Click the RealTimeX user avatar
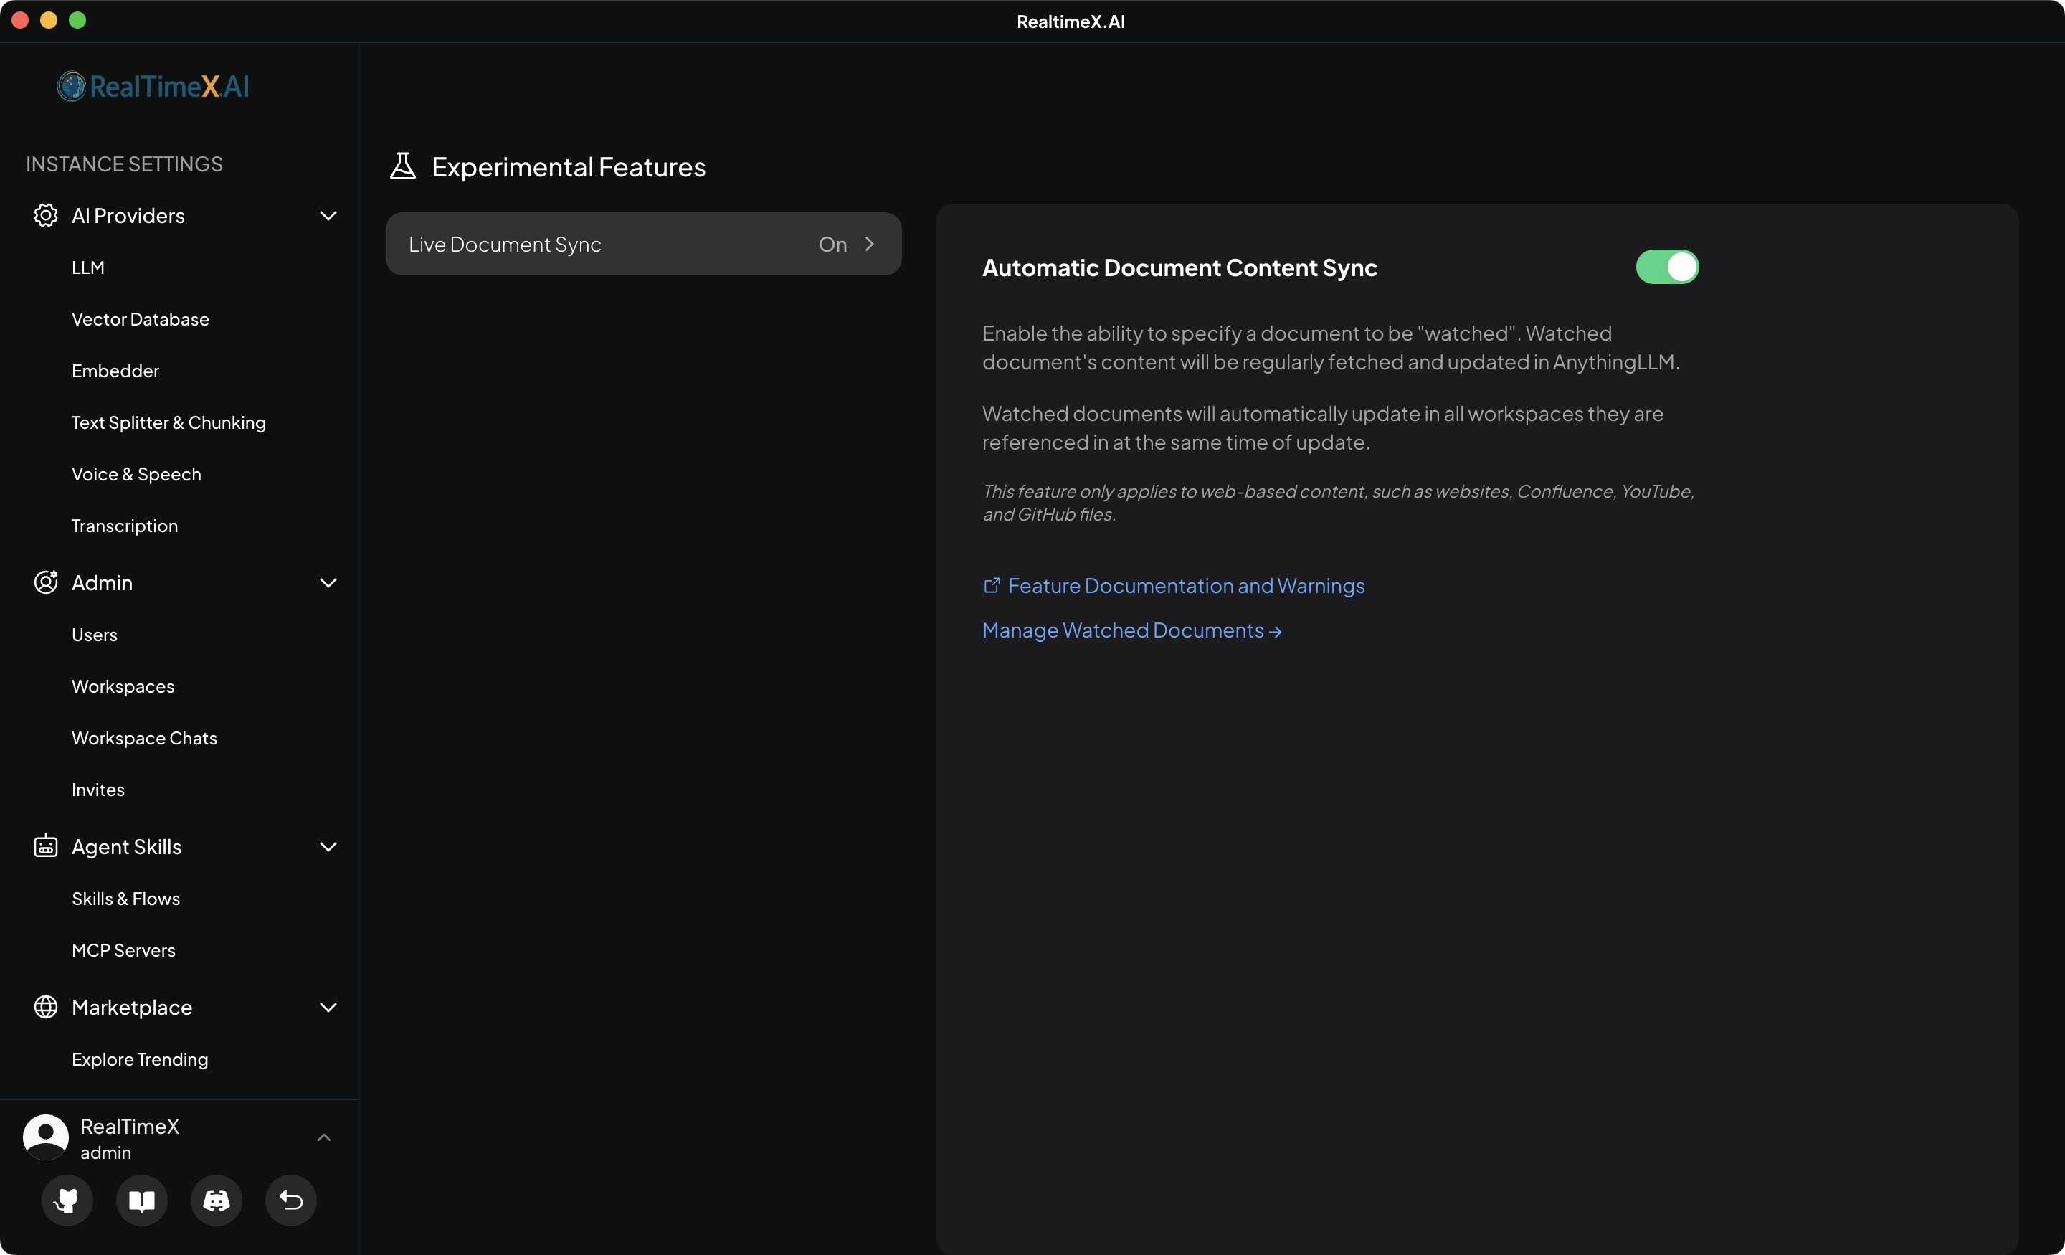This screenshot has height=1255, width=2065. click(x=45, y=1137)
